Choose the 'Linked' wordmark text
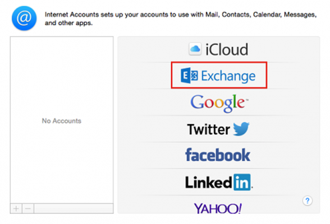This screenshot has height=224, width=330. [x=209, y=182]
